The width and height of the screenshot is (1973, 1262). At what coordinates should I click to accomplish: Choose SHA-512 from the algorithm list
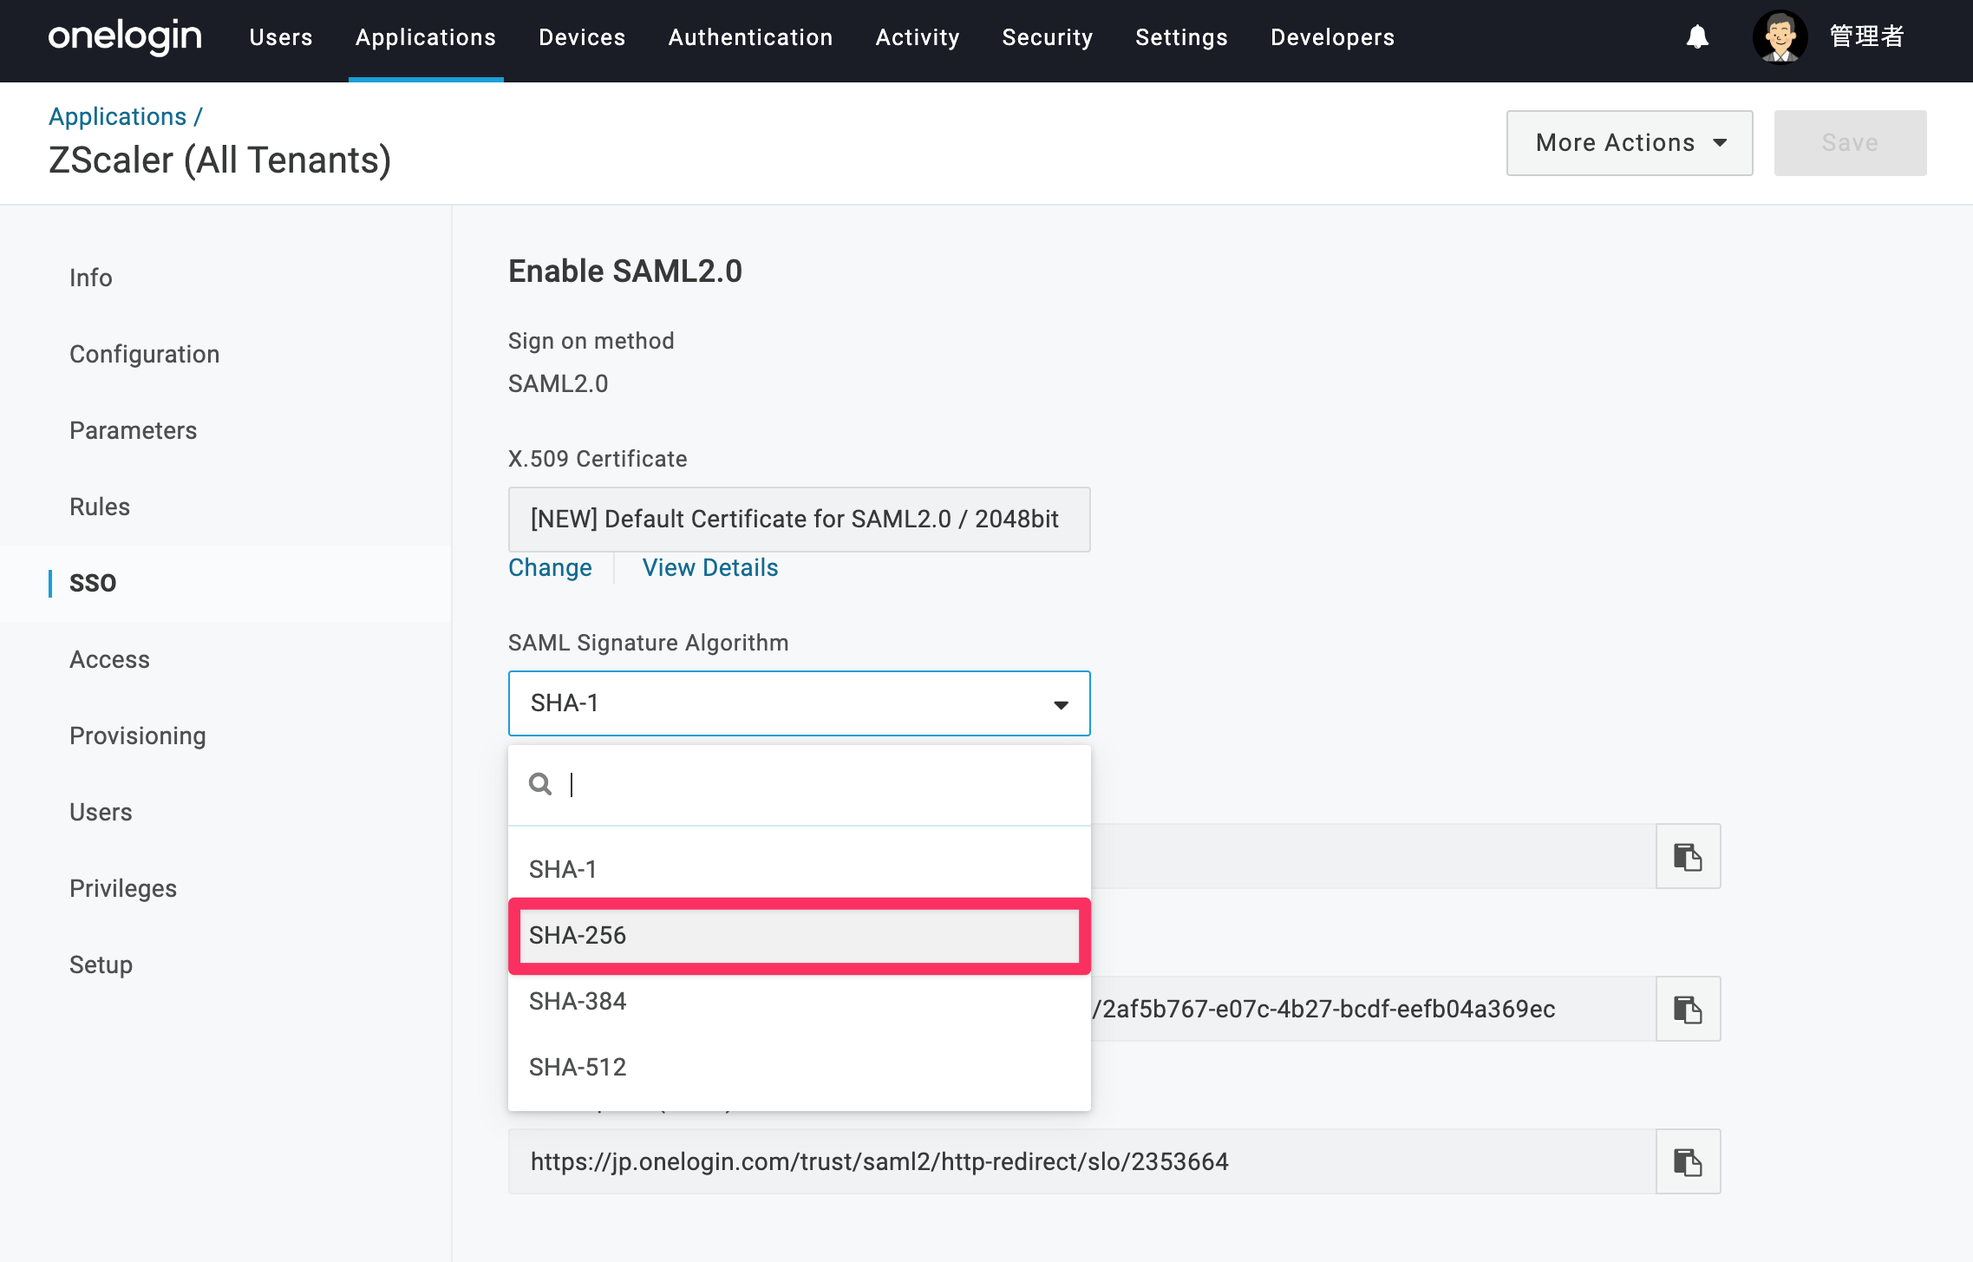point(799,1067)
